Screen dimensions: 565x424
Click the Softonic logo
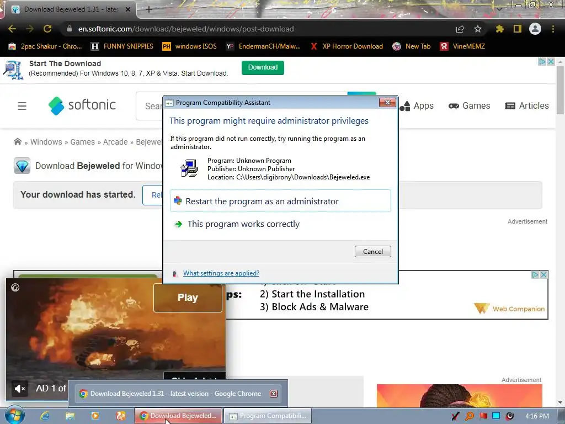click(x=82, y=105)
